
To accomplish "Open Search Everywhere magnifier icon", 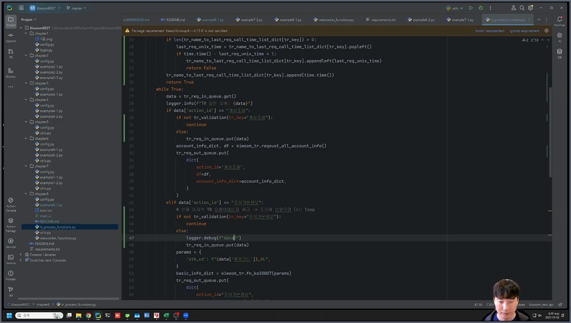I will (522, 8).
